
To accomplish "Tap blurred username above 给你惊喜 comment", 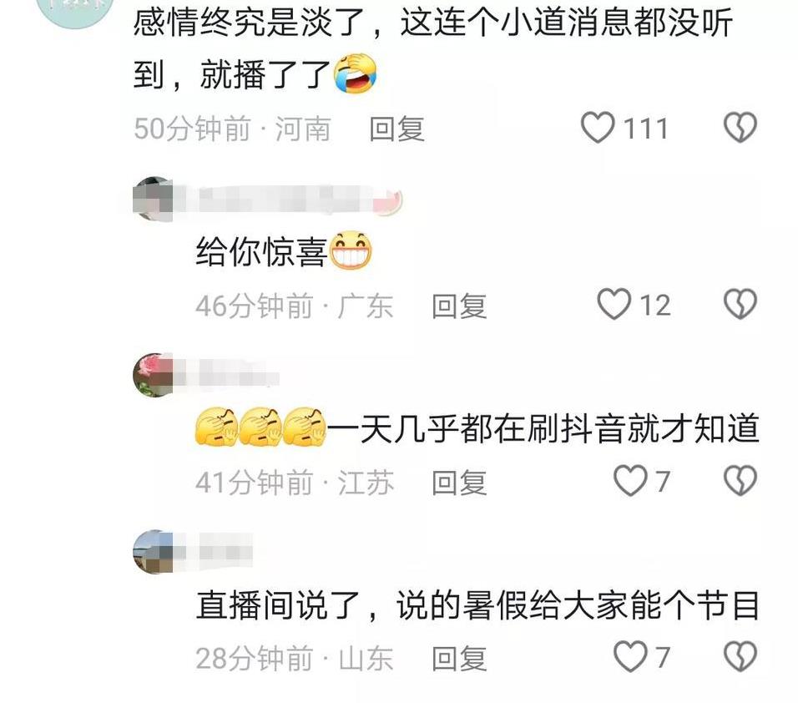I will click(x=289, y=199).
